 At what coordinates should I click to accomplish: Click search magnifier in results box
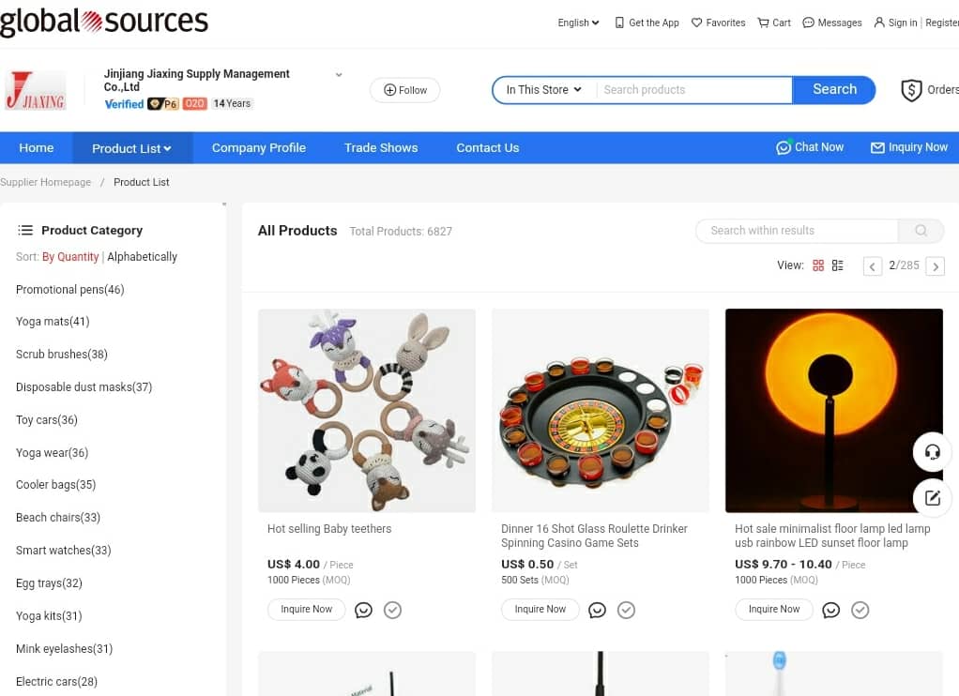pos(921,231)
